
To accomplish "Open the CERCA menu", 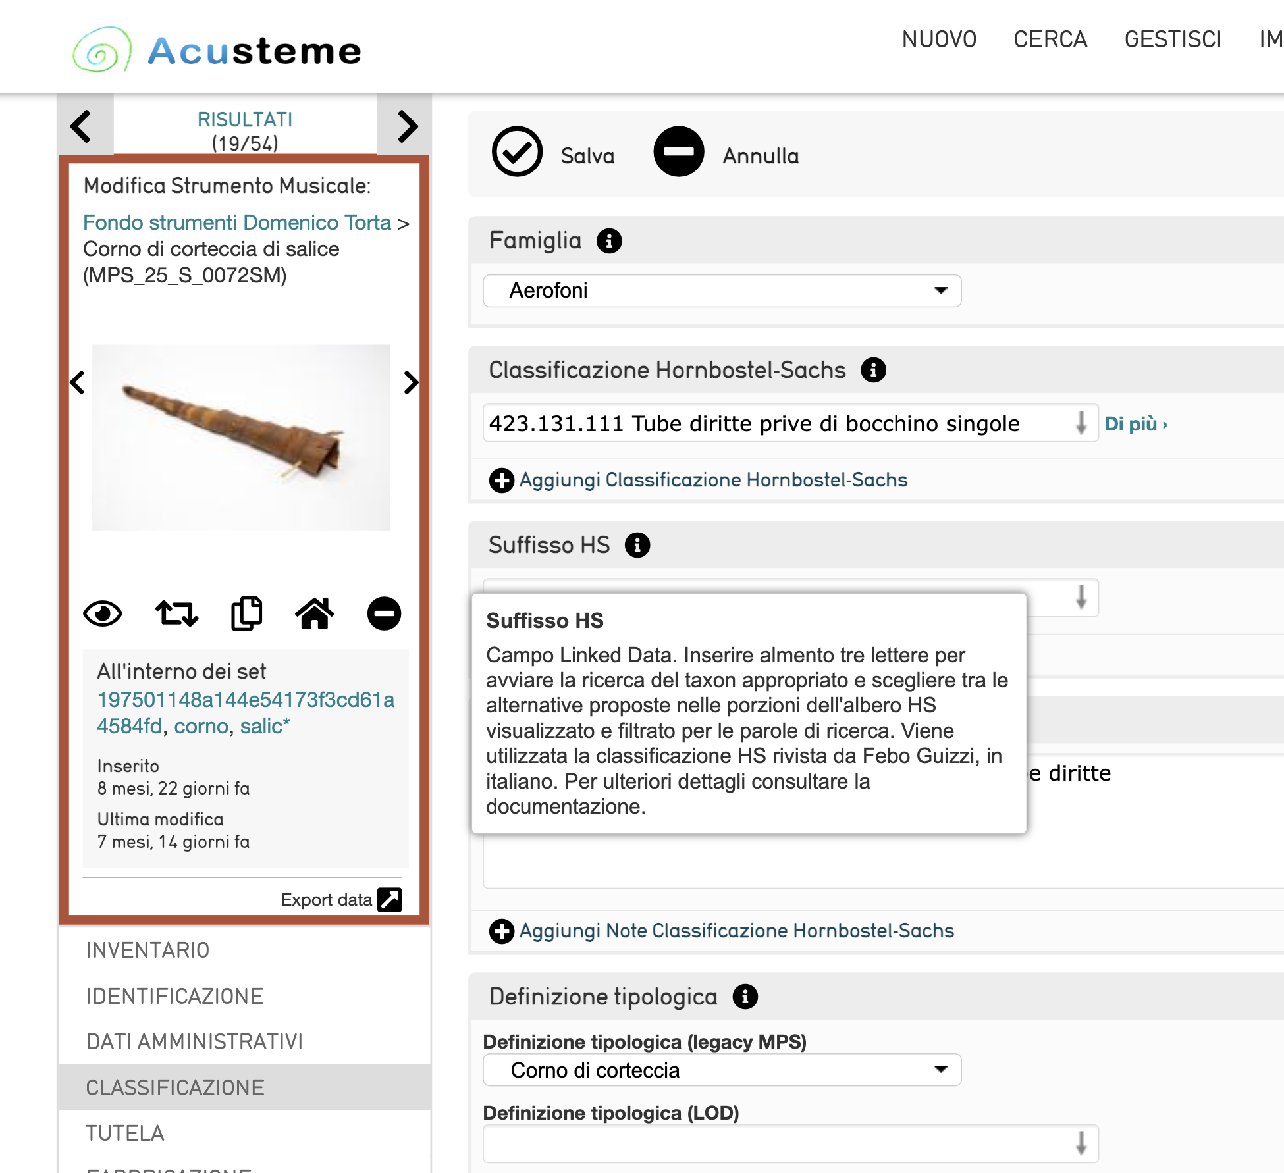I will [x=1050, y=39].
